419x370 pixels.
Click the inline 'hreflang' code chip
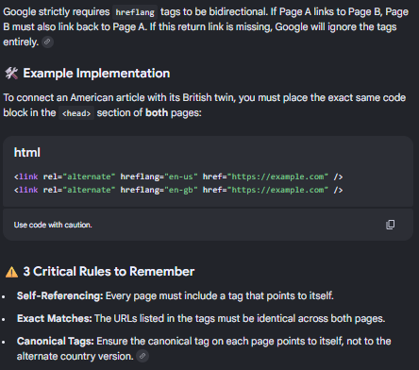(x=135, y=12)
